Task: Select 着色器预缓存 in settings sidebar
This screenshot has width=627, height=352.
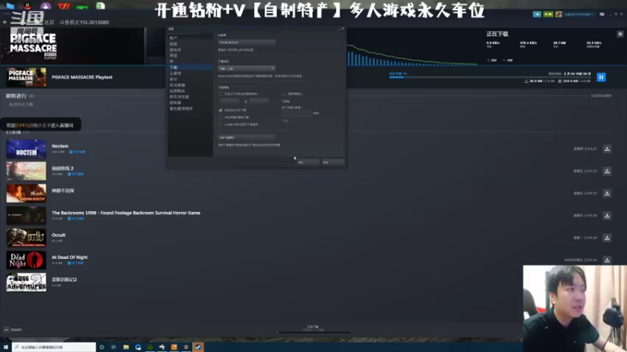Action: [181, 109]
